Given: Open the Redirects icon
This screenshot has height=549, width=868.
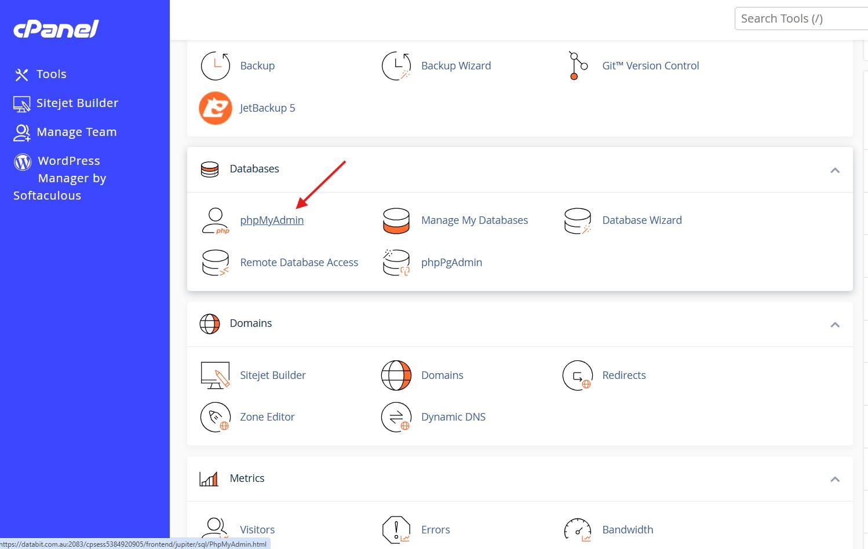Looking at the screenshot, I should point(578,375).
